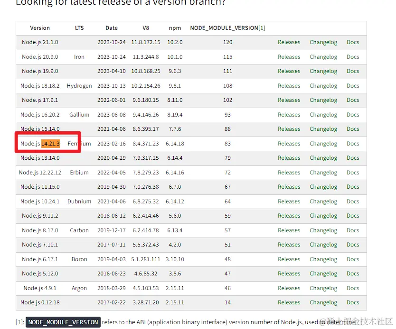The height and width of the screenshot is (329, 396).
Task: Open Docs for Node.js 10.24.1
Action: point(353,201)
